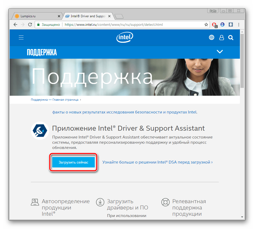Image resolution: width=254 pixels, height=229 pixels.
Task: Open a new tab button
Action: tap(119, 16)
